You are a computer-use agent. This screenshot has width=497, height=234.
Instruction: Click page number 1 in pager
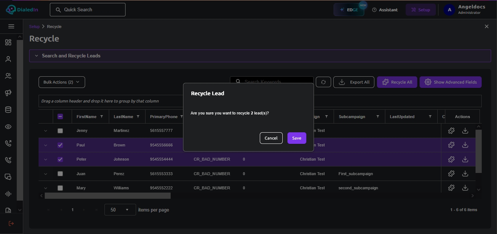pyautogui.click(x=72, y=210)
